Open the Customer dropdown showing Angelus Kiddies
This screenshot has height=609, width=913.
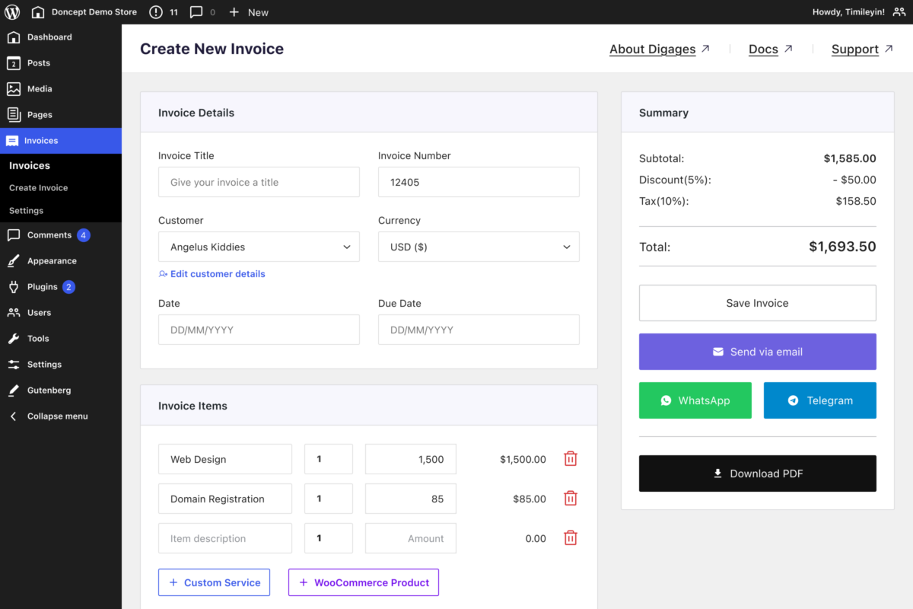(259, 247)
